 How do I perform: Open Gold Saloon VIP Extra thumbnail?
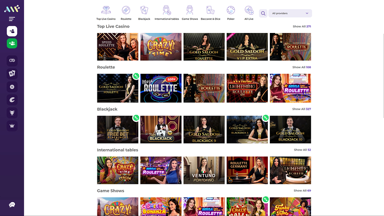(247, 47)
